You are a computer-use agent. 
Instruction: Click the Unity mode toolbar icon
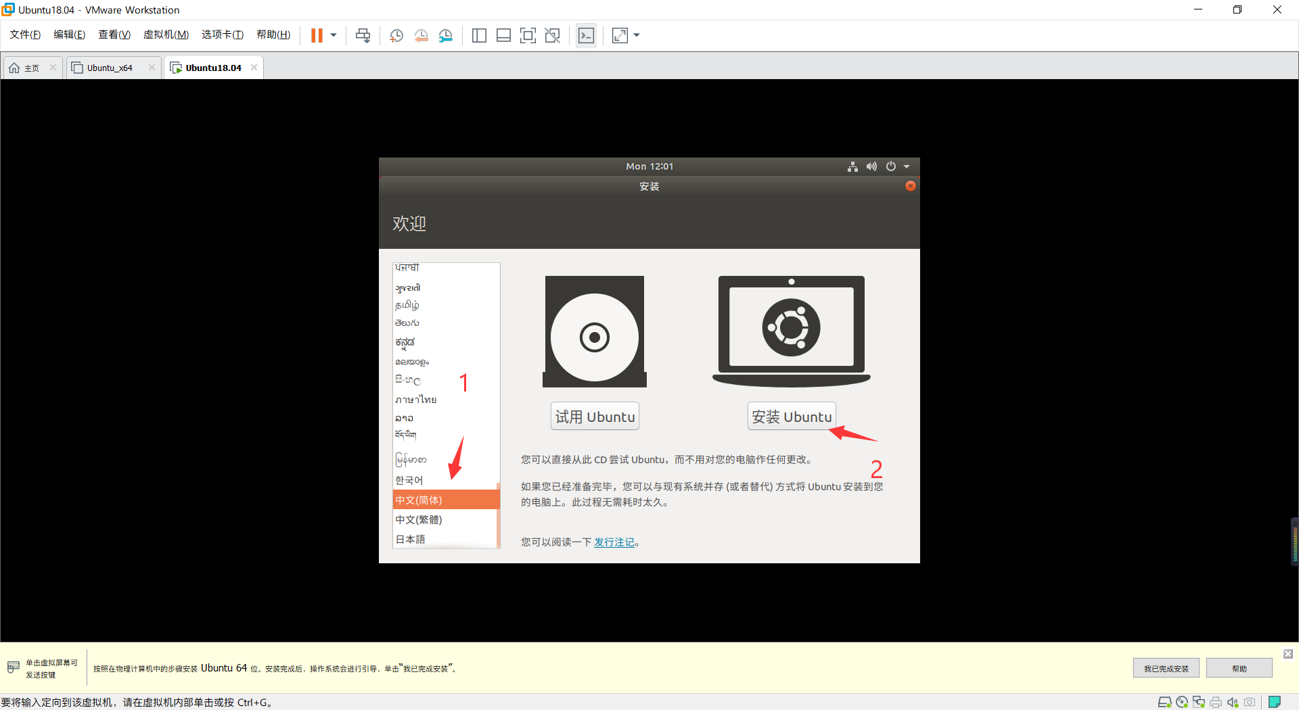click(553, 35)
